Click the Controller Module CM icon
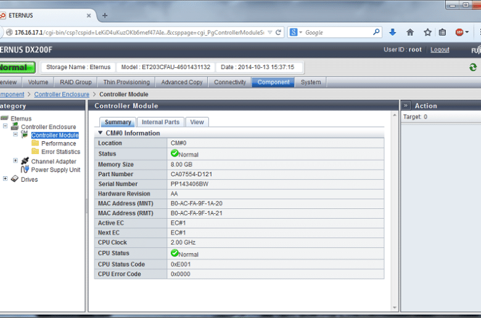 [25, 134]
